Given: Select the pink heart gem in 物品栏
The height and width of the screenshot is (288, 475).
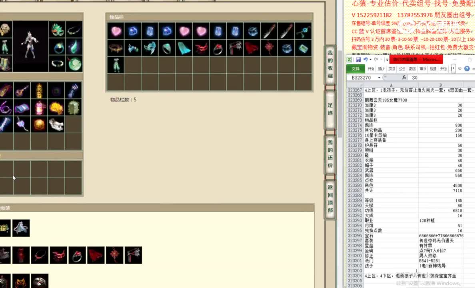Looking at the screenshot, I should tap(116, 31).
